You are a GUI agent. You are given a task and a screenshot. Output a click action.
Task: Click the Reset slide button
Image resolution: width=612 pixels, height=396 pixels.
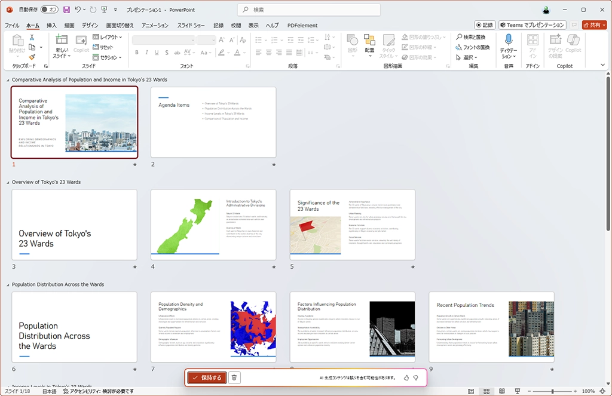103,47
